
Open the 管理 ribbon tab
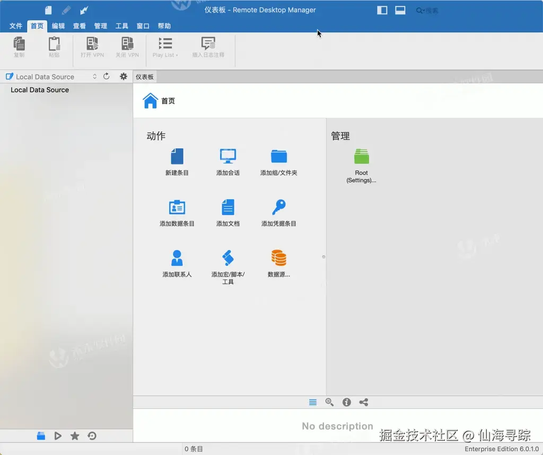pyautogui.click(x=100, y=26)
